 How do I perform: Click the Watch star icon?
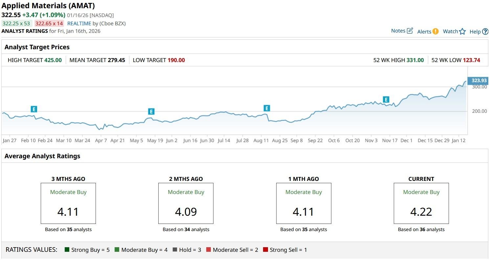point(462,32)
